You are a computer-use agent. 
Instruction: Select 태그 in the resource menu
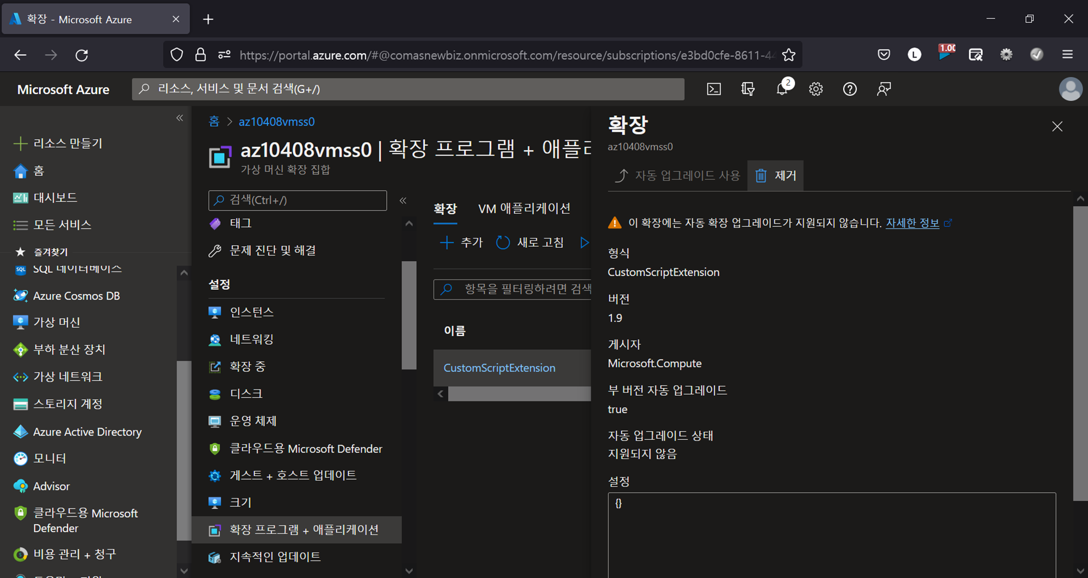230,223
